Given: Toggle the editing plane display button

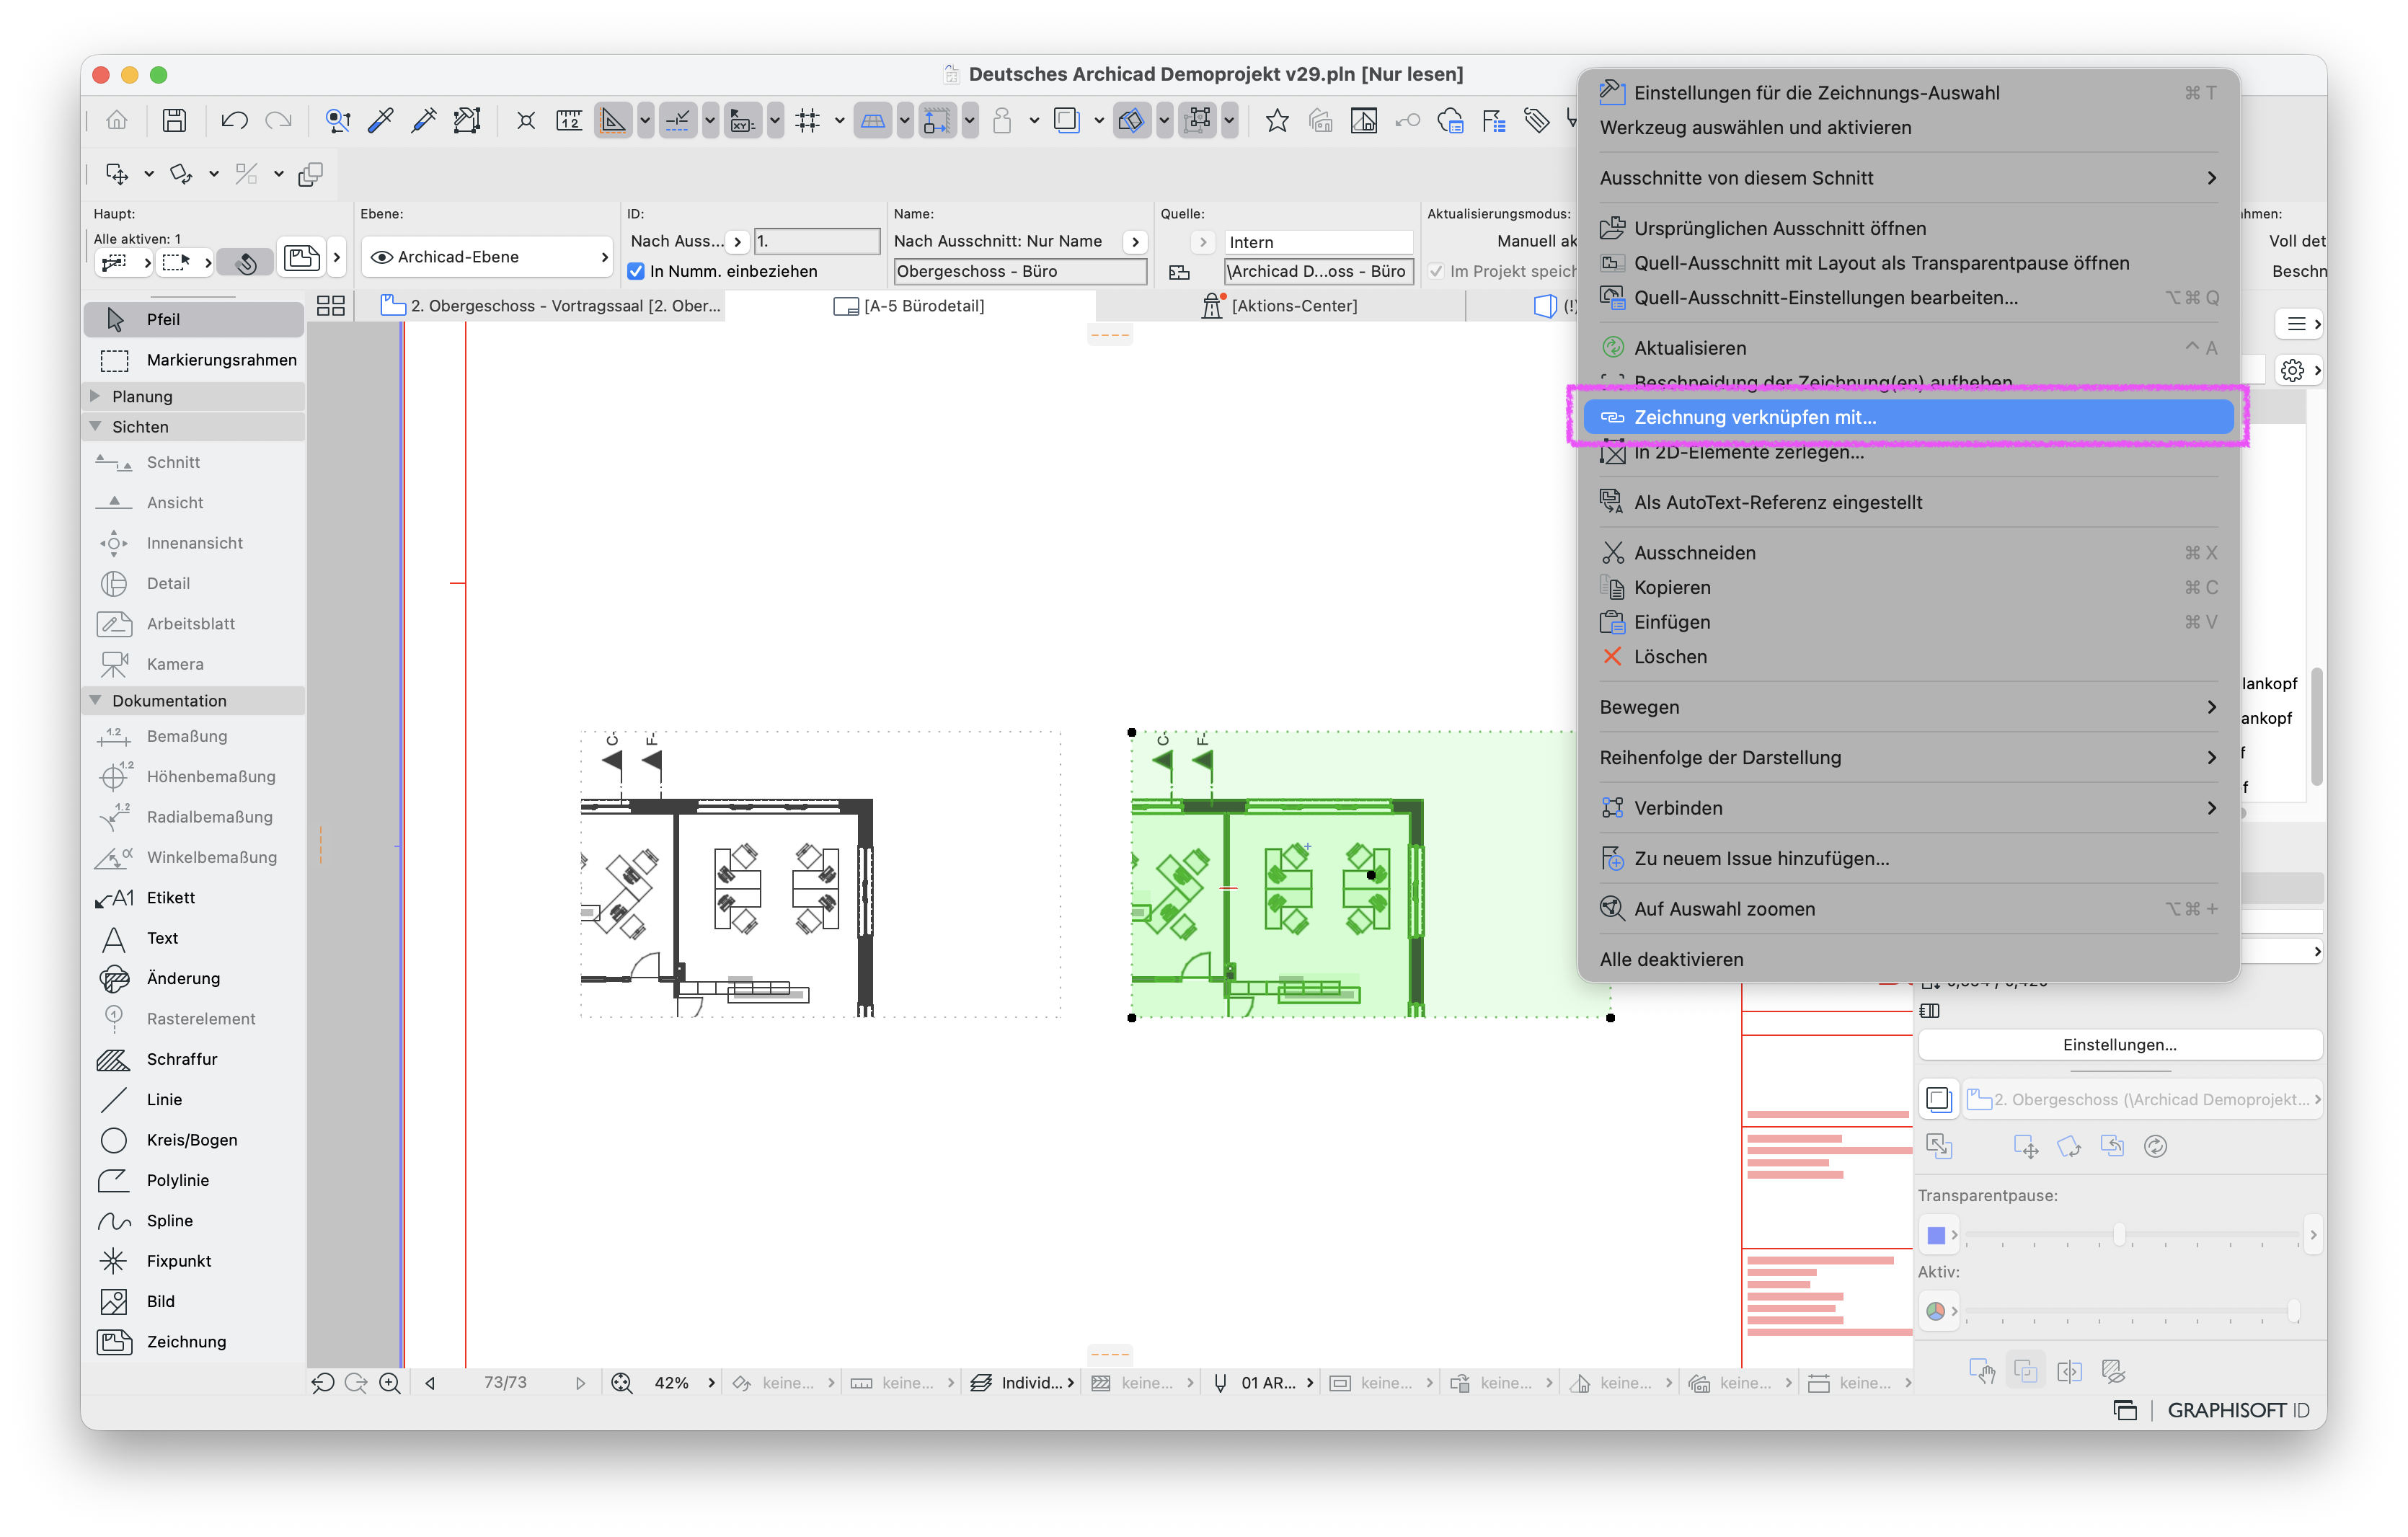Looking at the screenshot, I should pyautogui.click(x=872, y=121).
